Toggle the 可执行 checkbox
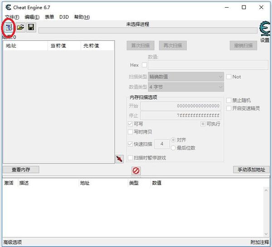 (x=203, y=124)
